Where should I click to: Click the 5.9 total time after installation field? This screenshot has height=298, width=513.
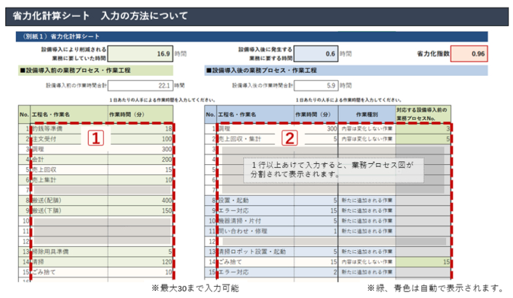316,86
